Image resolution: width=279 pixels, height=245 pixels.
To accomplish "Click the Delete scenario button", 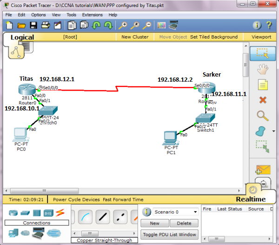I will [184, 223].
